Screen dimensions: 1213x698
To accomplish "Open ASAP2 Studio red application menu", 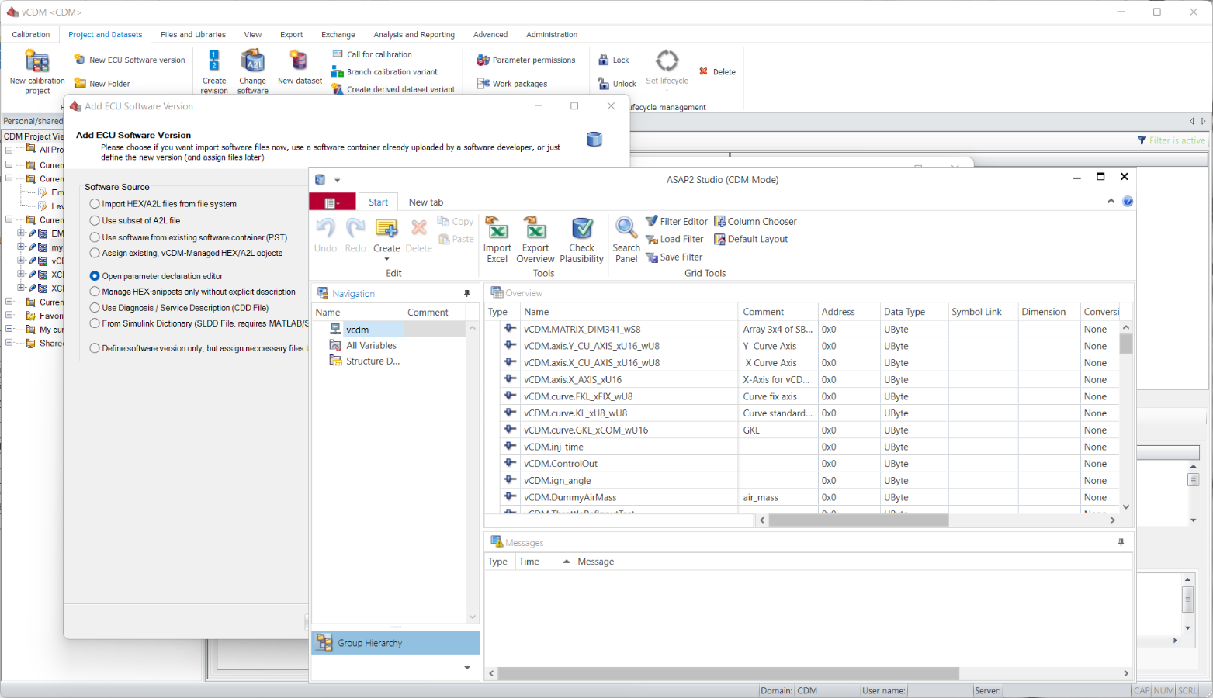I will click(x=332, y=202).
